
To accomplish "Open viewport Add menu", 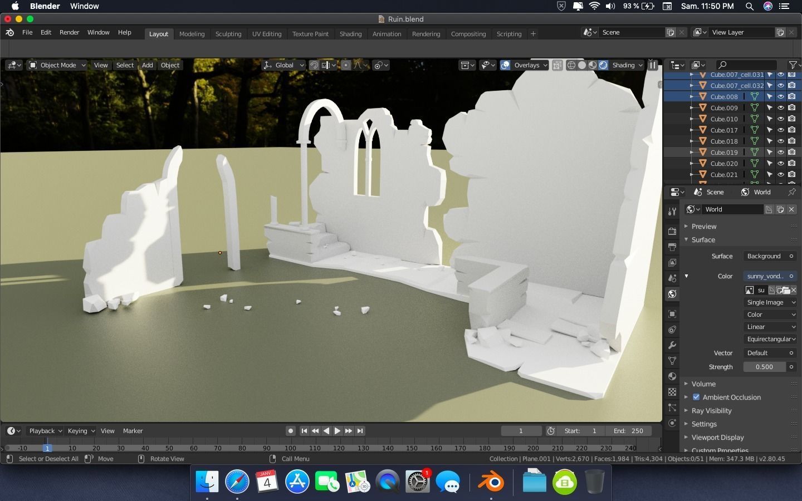I will coord(147,65).
